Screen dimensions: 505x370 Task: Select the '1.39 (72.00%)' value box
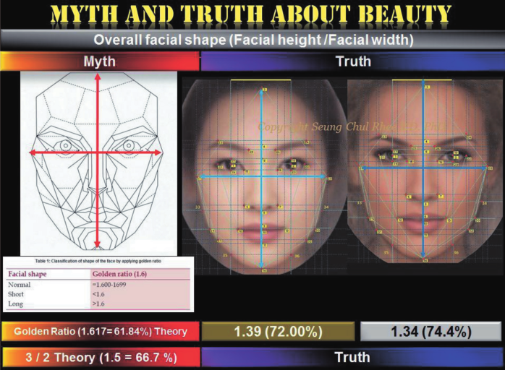point(278,332)
